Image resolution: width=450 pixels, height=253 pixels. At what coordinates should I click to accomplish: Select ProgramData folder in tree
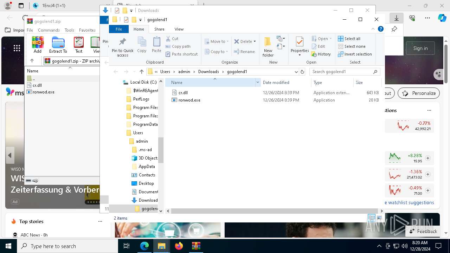tap(142, 124)
